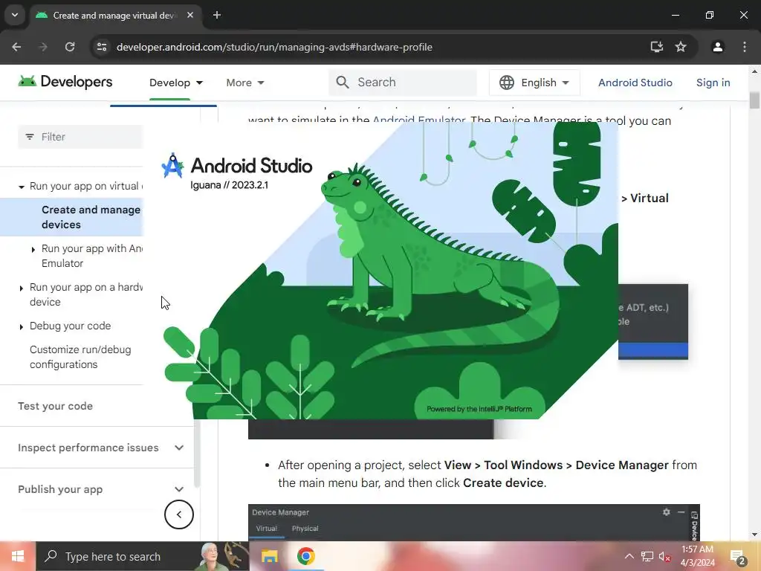
Task: Expand 'Run your app on a hardware device'
Action: pyautogui.click(x=22, y=288)
